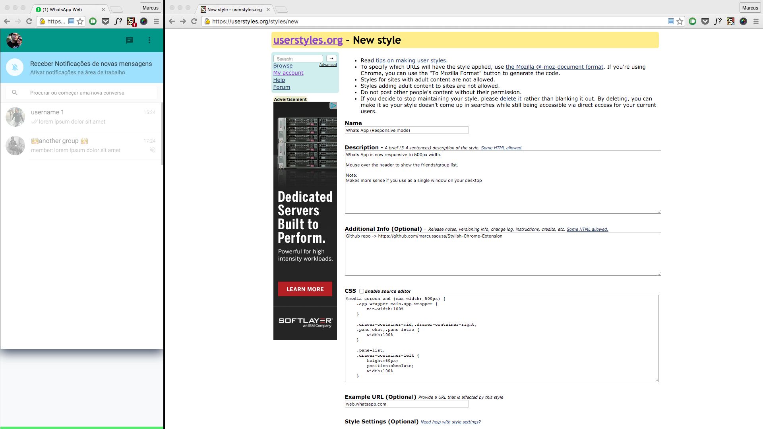Bookmark userstyles page with star icon
Screen dimensions: 763x429
(x=680, y=21)
